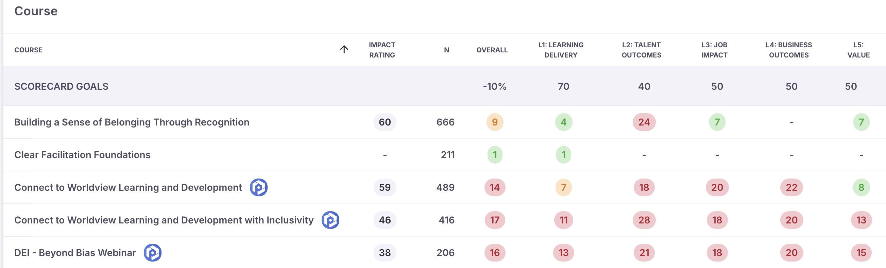The width and height of the screenshot is (886, 268).
Task: Open Clear Facilitation Foundations course
Action: point(82,155)
